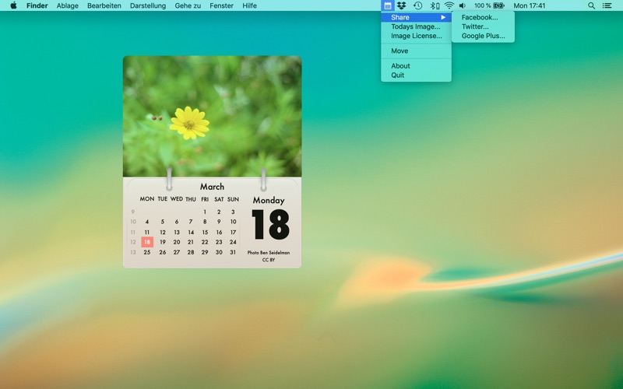Click the SUN weekday header
Image resolution: width=623 pixels, height=389 pixels.
[x=233, y=199]
